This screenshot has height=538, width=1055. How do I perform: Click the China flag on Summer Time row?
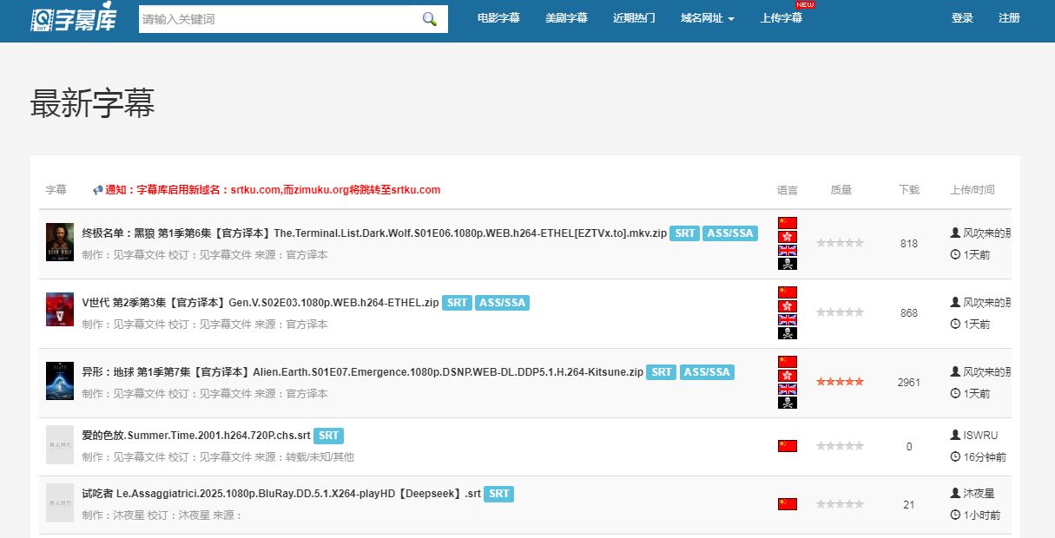click(787, 446)
